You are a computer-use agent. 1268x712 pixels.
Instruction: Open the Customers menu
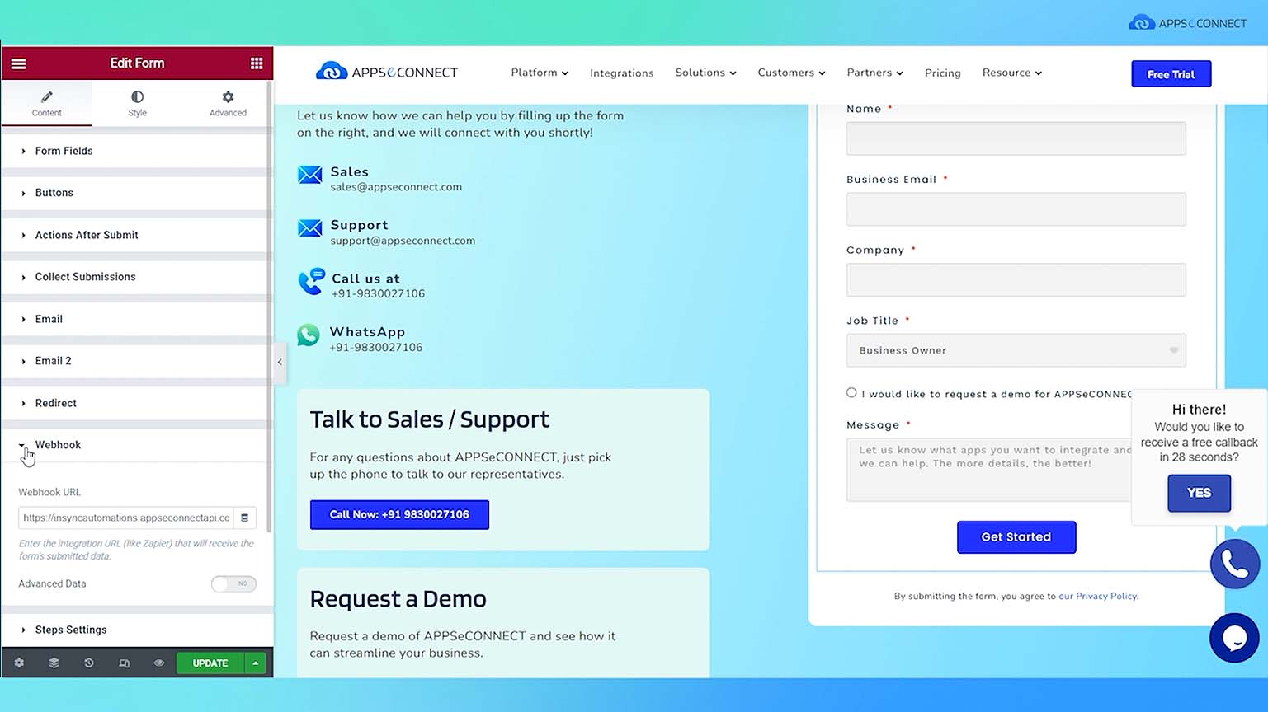[791, 73]
